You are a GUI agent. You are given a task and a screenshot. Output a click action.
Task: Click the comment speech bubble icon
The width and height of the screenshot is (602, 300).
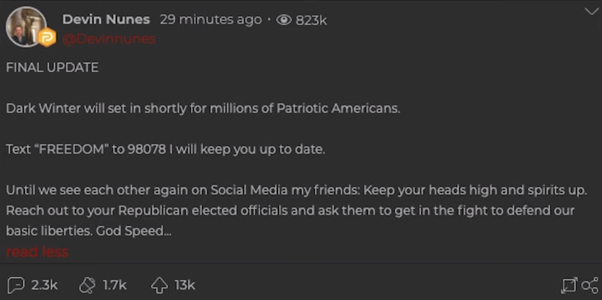point(15,285)
